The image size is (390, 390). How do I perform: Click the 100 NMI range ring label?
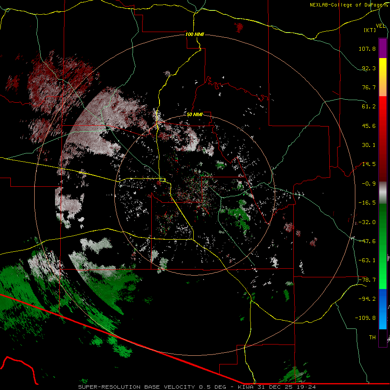tap(195, 34)
